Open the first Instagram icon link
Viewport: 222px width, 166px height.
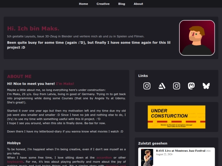(x=147, y=86)
